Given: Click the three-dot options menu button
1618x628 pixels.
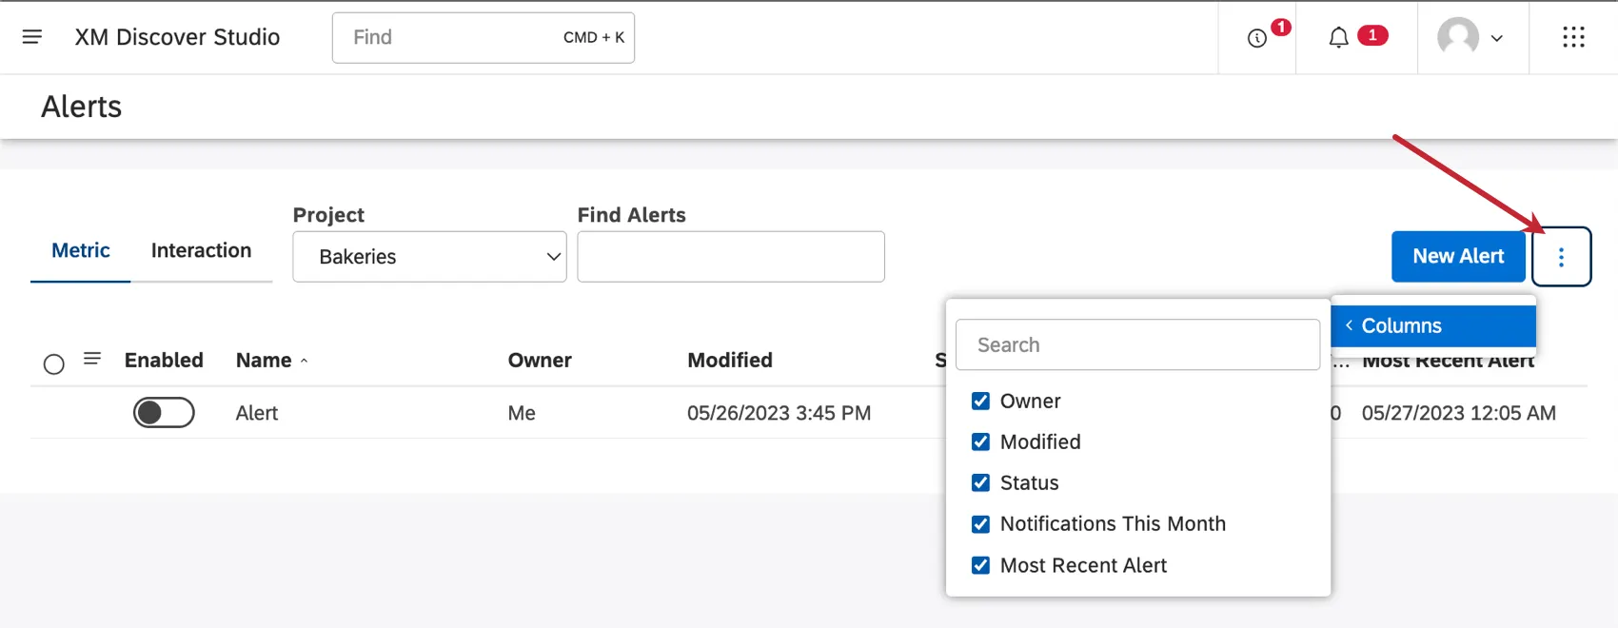Looking at the screenshot, I should pos(1561,257).
